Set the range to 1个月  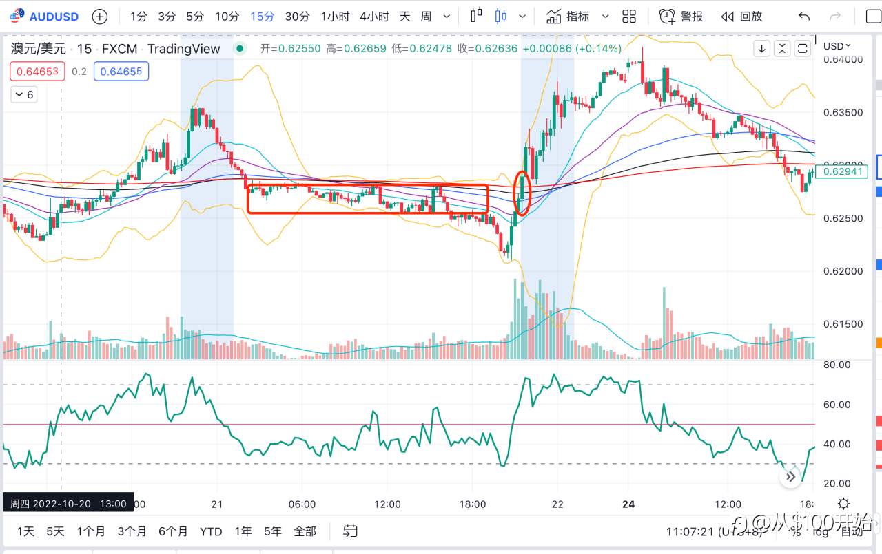click(91, 531)
